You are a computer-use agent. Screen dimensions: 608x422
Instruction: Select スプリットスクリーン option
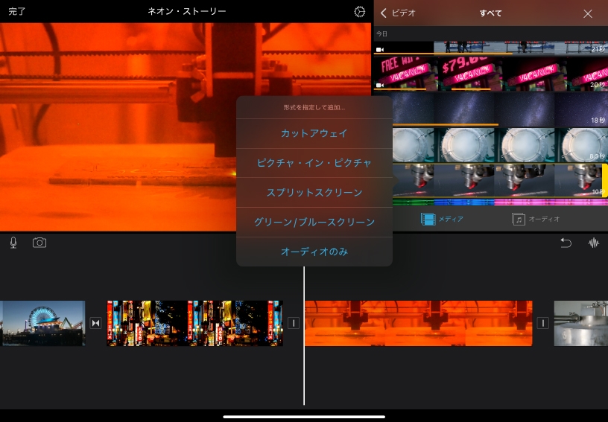click(x=314, y=193)
